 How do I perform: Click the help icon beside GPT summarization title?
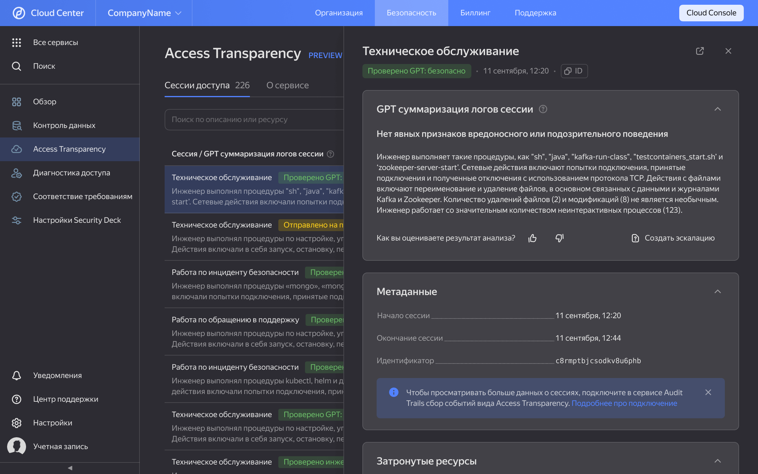543,109
